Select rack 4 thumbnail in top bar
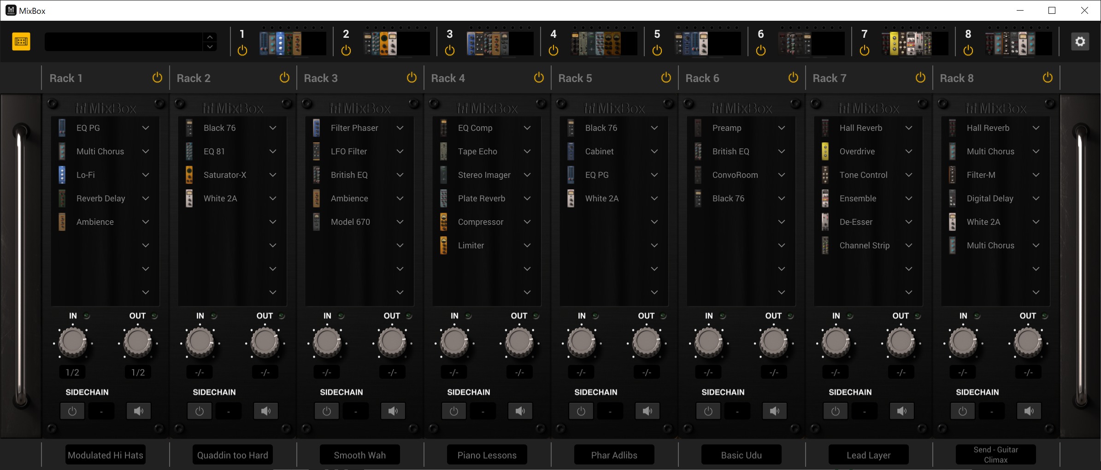The image size is (1101, 470). click(604, 43)
